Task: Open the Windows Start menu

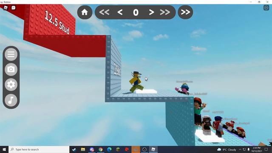Action: pyautogui.click(x=4, y=149)
